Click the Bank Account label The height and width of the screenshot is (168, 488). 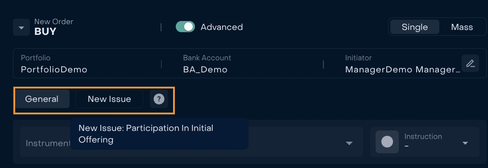pos(207,58)
